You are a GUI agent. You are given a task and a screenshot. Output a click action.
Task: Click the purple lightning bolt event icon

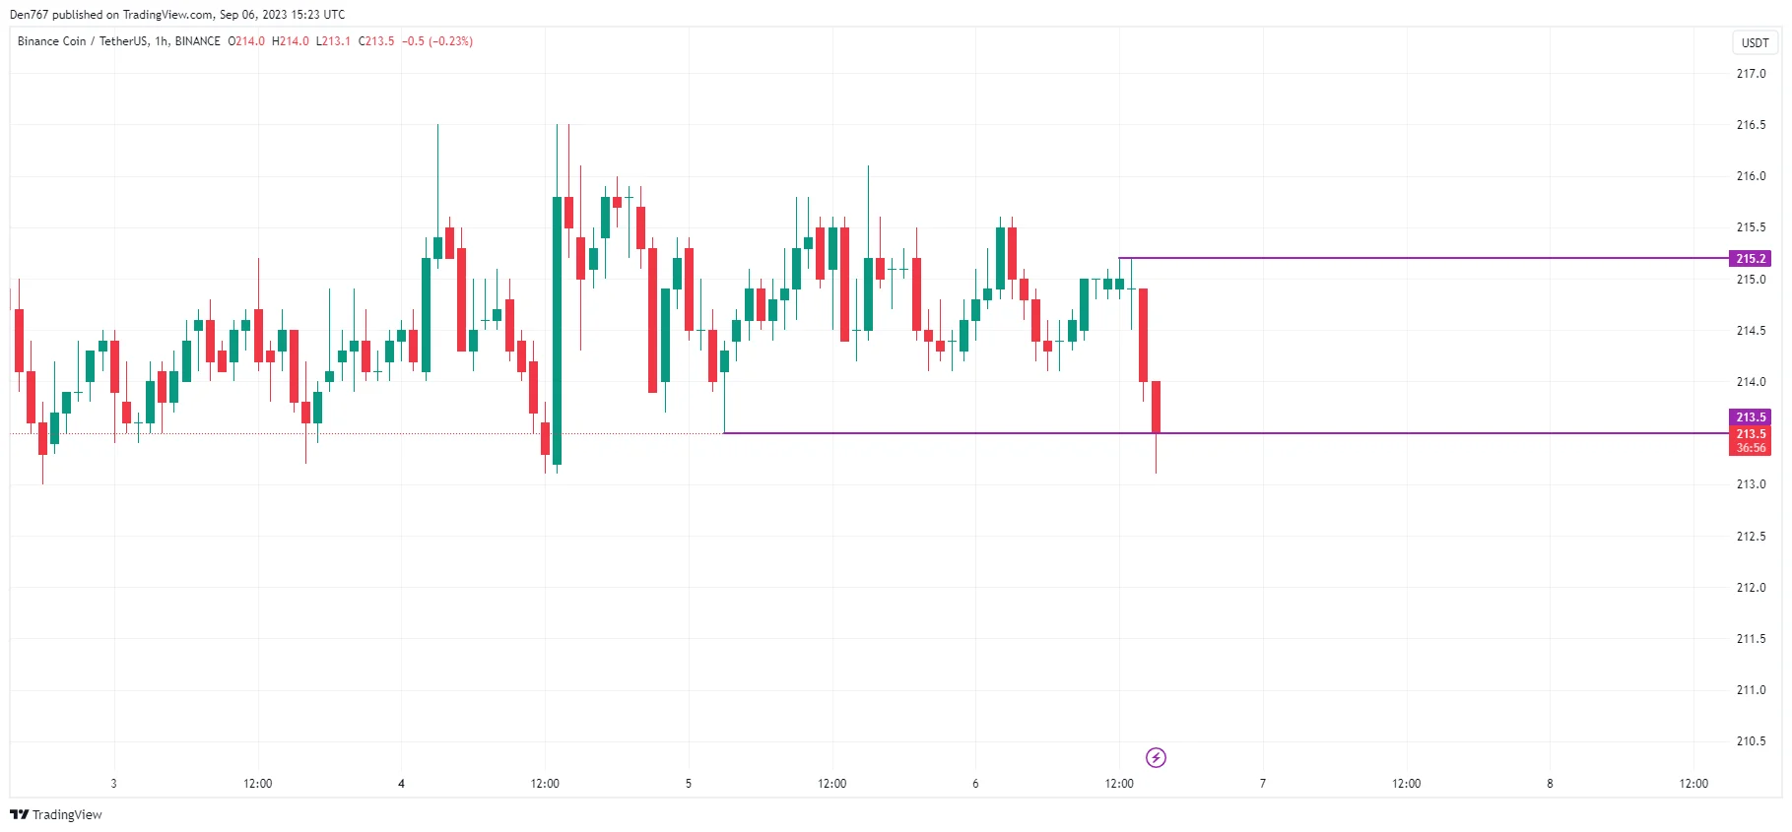[x=1156, y=757]
